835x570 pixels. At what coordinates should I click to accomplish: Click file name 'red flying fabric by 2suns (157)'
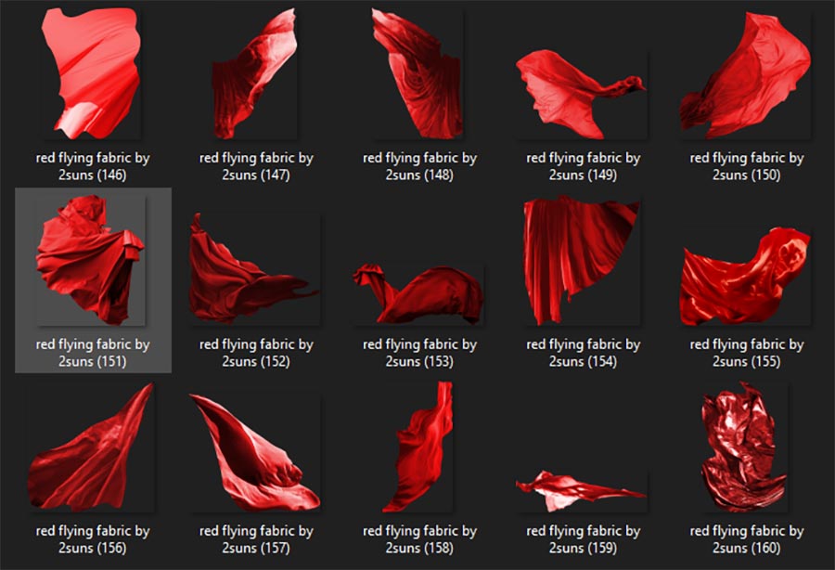256,539
